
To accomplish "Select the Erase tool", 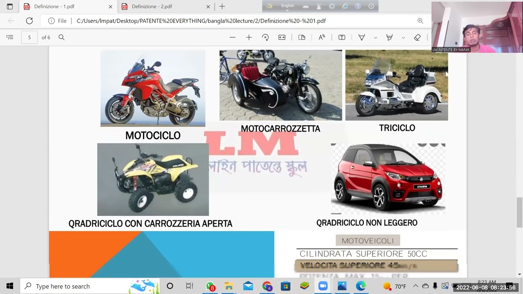I will (x=417, y=37).
